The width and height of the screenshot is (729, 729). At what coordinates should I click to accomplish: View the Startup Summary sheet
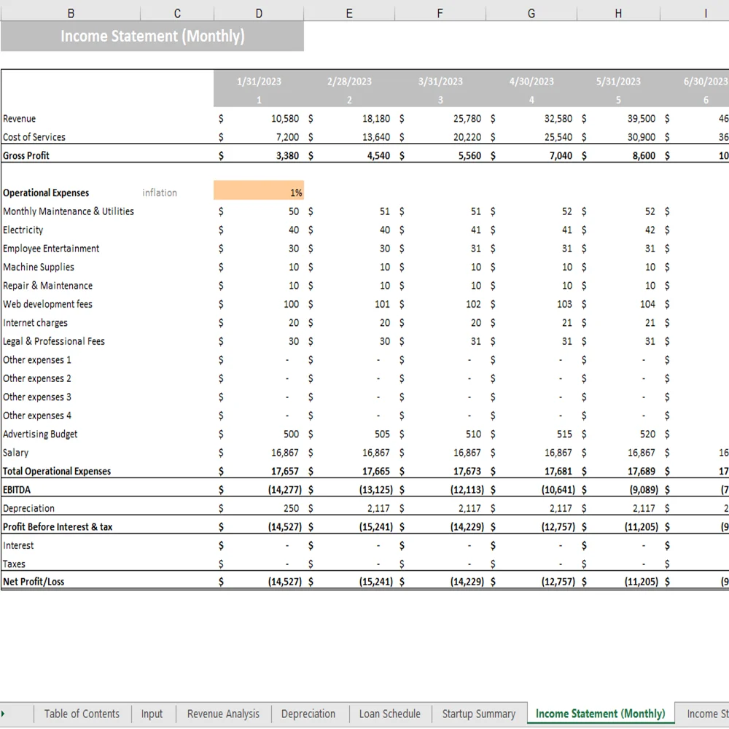click(x=478, y=714)
